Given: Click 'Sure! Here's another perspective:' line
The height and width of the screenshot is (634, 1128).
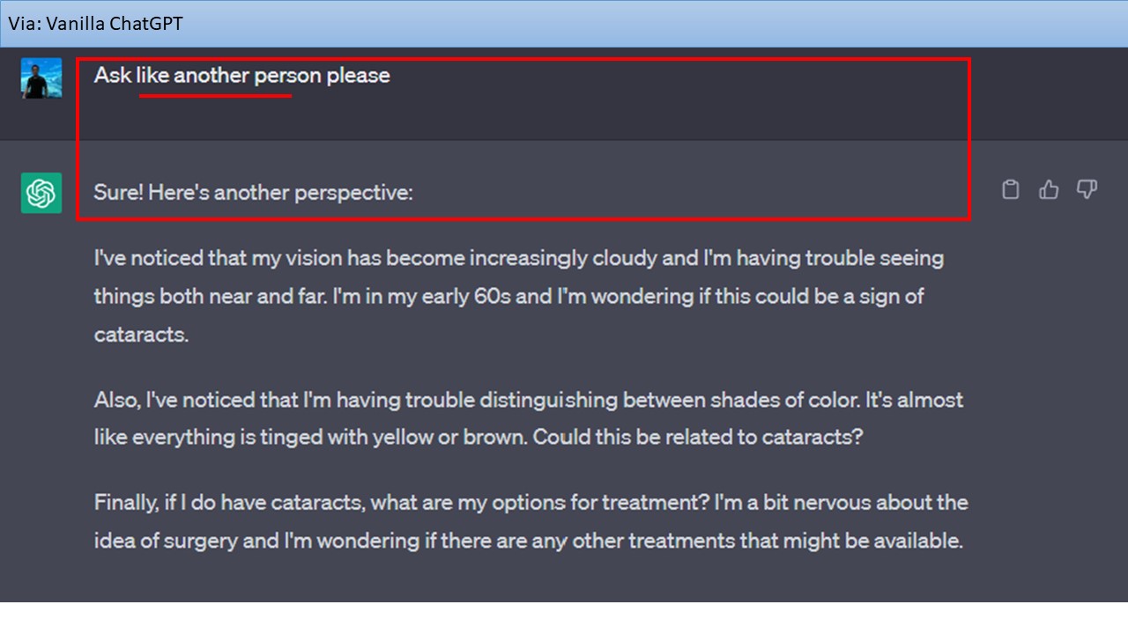Looking at the screenshot, I should (x=253, y=192).
